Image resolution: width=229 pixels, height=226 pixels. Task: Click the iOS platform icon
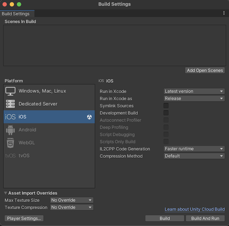[x=10, y=117]
